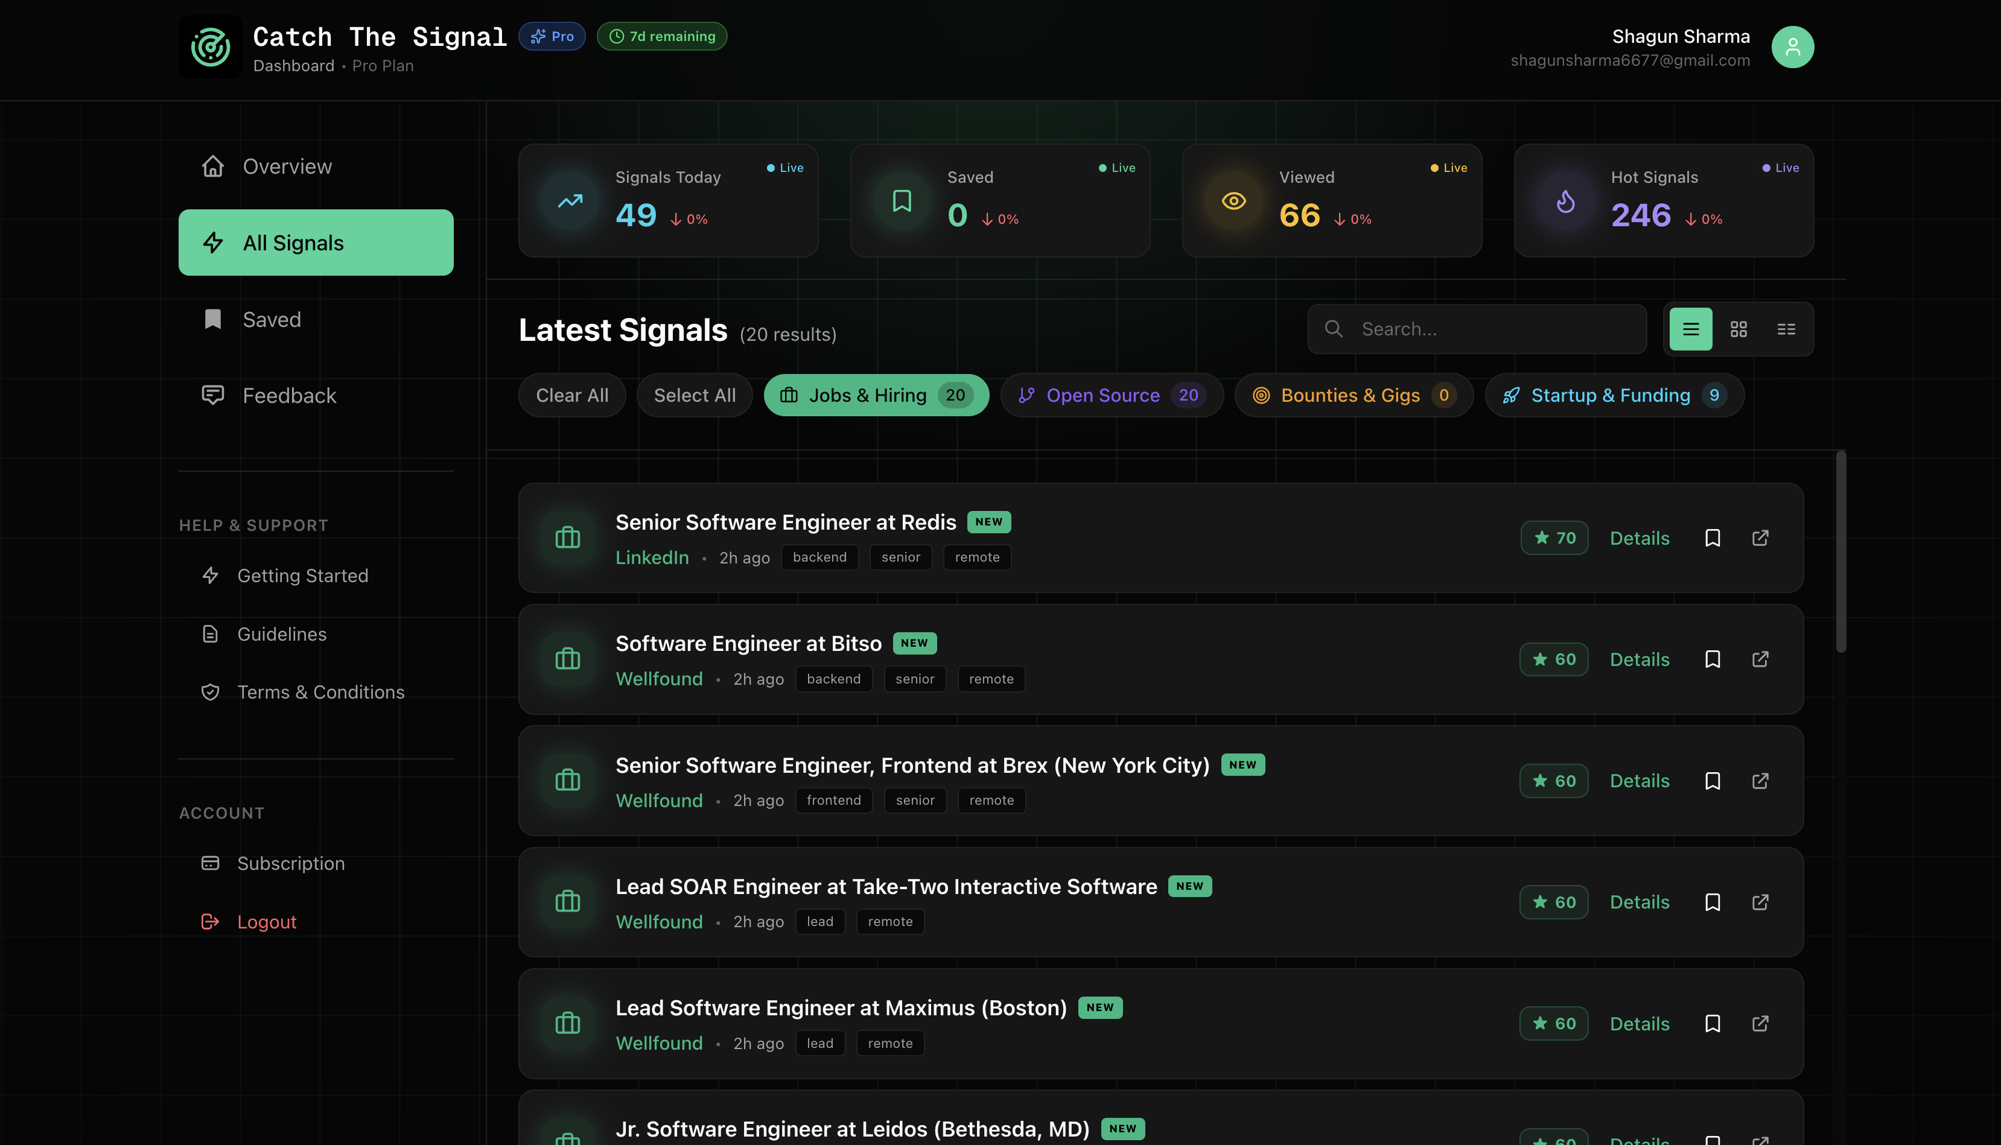Click the Catch The Signal logo

point(210,47)
